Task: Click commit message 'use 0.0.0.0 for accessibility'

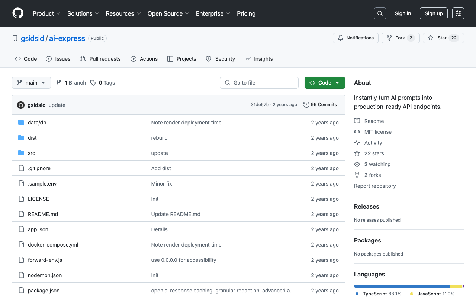Action: pyautogui.click(x=184, y=260)
